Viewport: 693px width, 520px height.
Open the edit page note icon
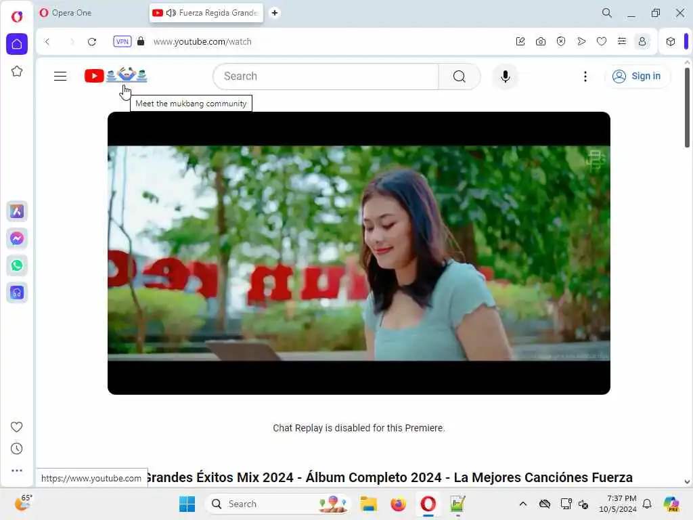pyautogui.click(x=520, y=41)
